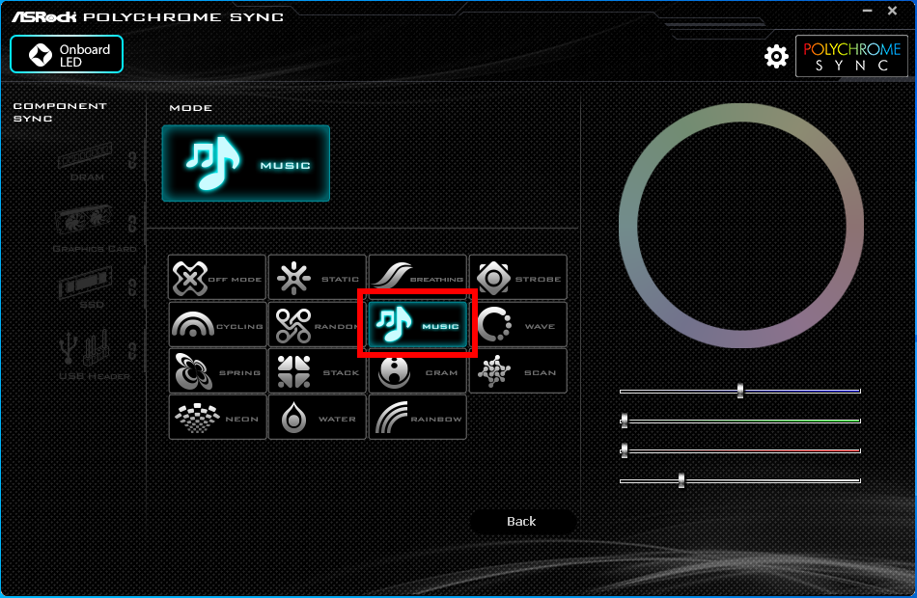Pick the Wave lighting mode

(x=518, y=324)
